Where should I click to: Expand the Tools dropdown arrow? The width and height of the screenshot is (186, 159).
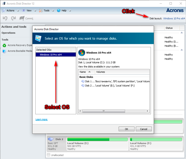53,11
